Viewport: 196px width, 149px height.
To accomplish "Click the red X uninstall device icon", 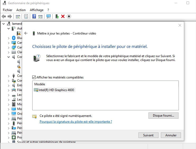I will pos(63,16).
